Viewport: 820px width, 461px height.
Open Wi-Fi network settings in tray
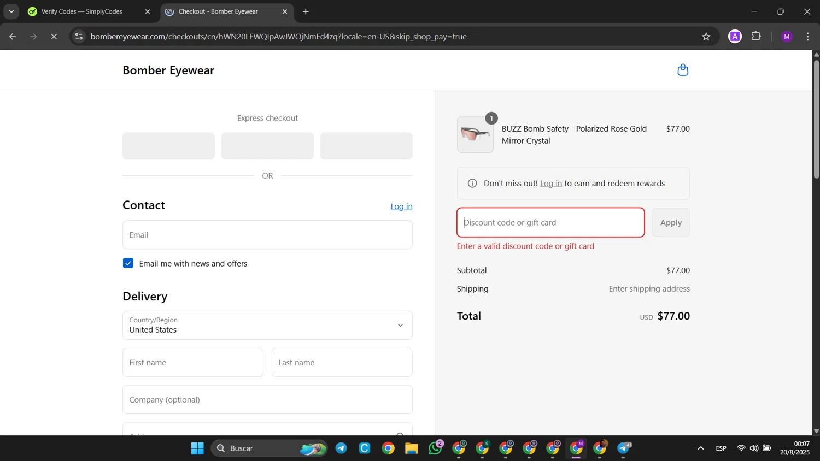(741, 448)
